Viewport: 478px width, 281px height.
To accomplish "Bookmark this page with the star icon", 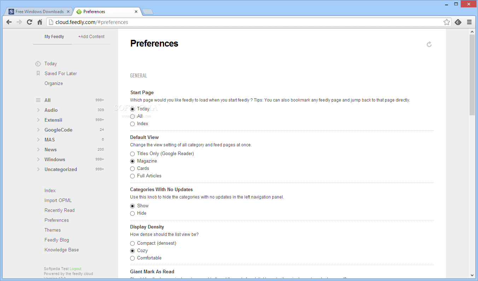I will [447, 22].
